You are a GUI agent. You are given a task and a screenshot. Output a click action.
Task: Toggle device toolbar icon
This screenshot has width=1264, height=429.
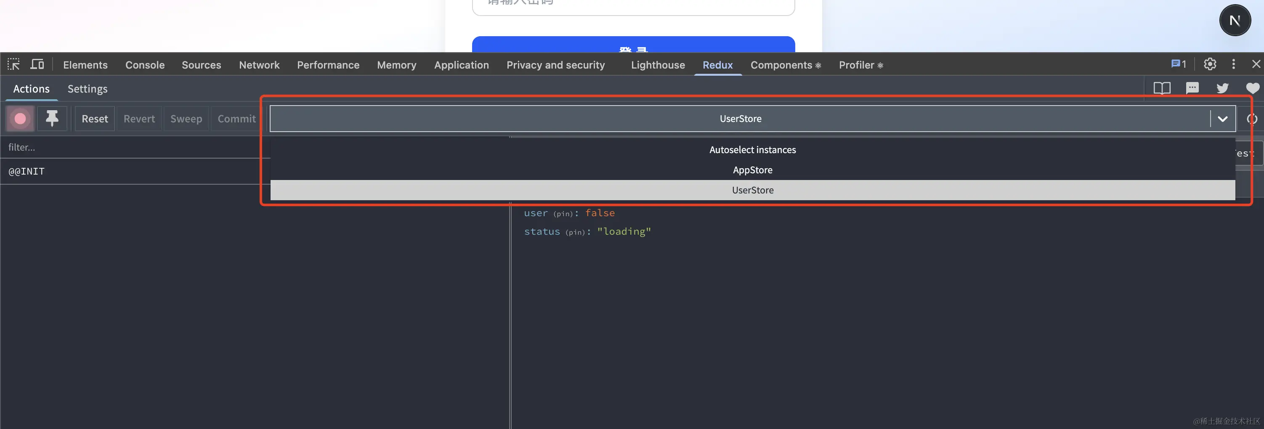tap(37, 64)
